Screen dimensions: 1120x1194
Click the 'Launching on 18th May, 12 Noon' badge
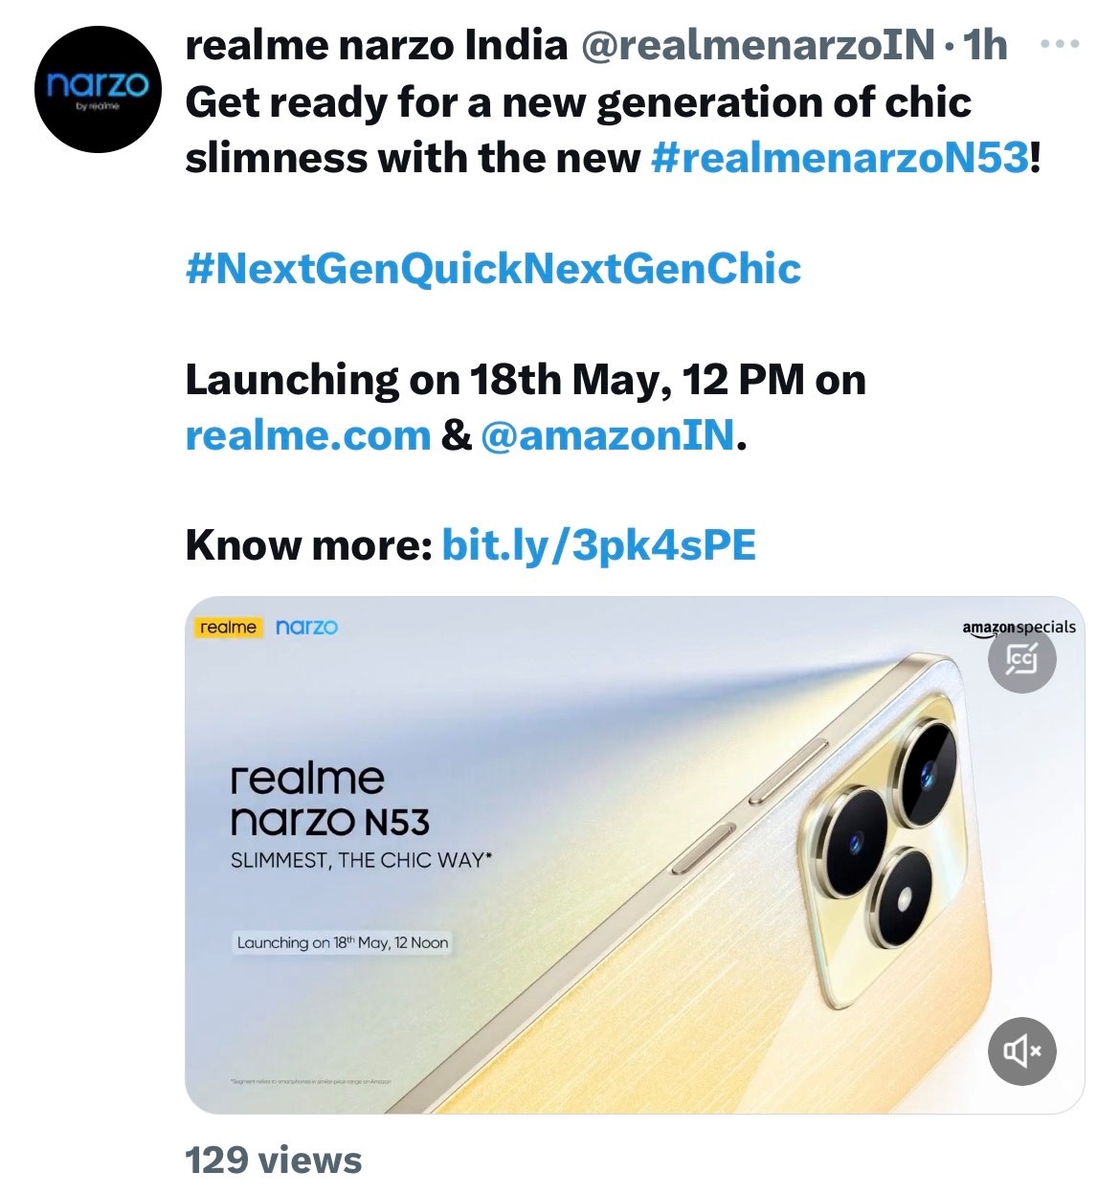(342, 942)
